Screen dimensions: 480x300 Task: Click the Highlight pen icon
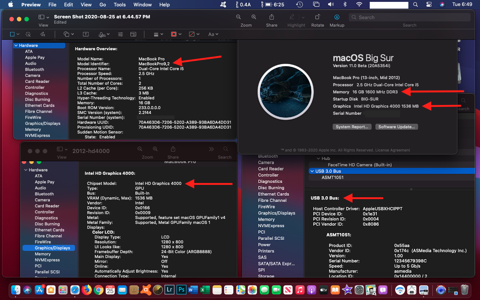point(292,17)
